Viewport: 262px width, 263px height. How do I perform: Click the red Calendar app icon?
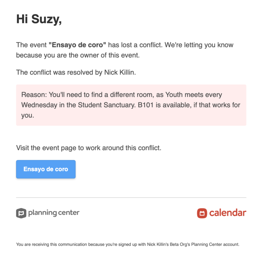[x=202, y=213]
